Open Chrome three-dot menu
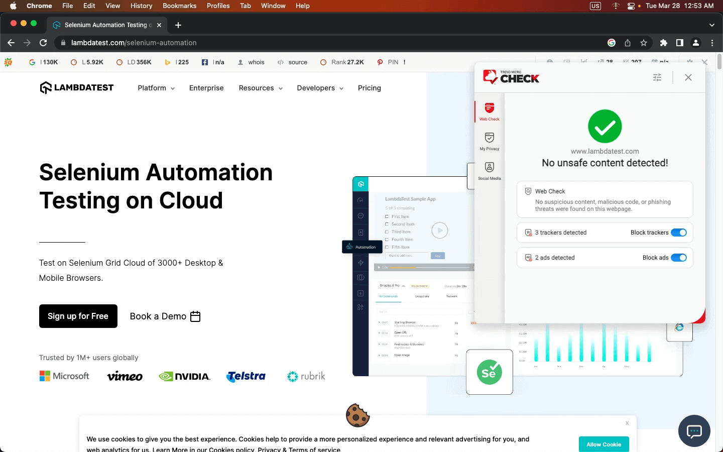 (712, 43)
